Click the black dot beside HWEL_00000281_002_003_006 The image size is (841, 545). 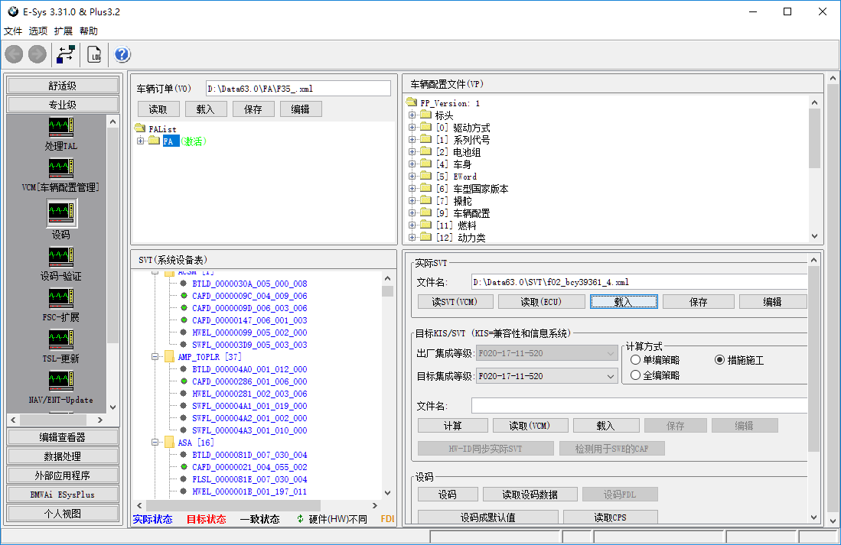(184, 394)
